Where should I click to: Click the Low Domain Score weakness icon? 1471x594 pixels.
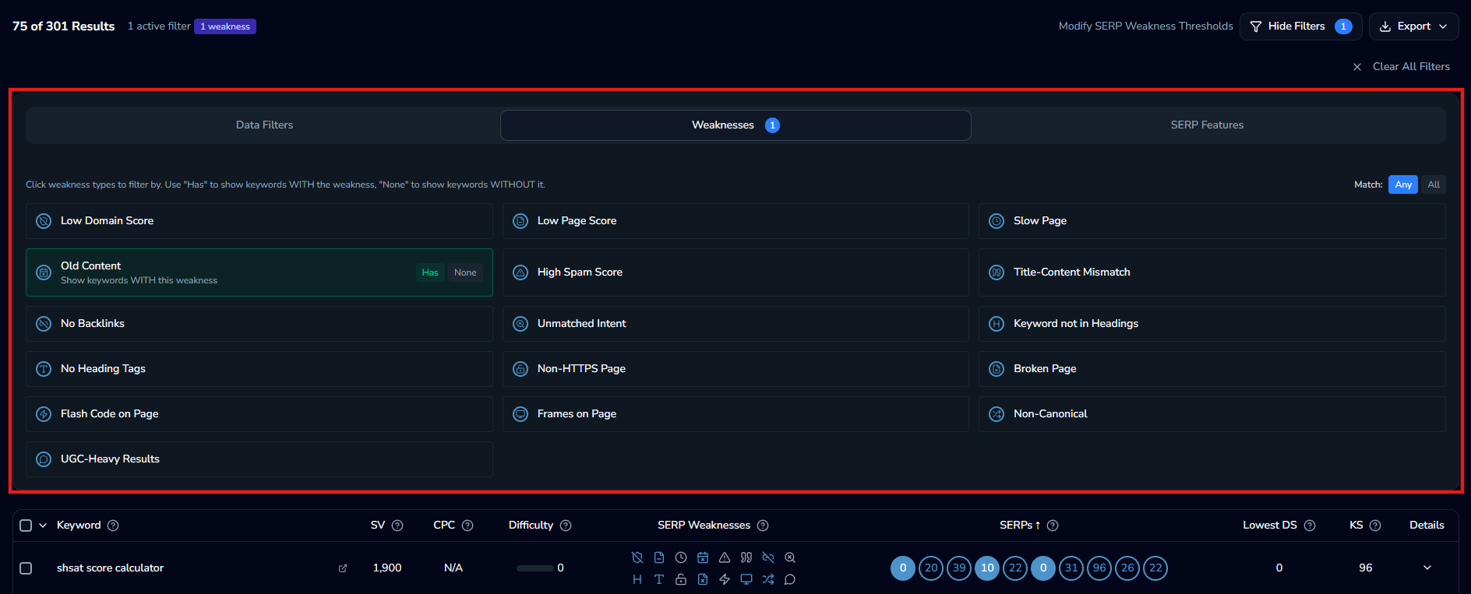(44, 221)
